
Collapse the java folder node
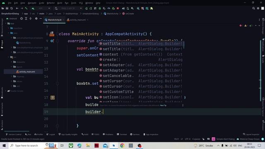pos(9,33)
